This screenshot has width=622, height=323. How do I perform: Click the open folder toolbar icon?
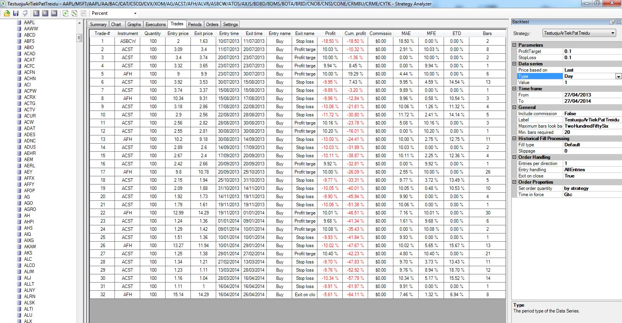click(x=7, y=13)
